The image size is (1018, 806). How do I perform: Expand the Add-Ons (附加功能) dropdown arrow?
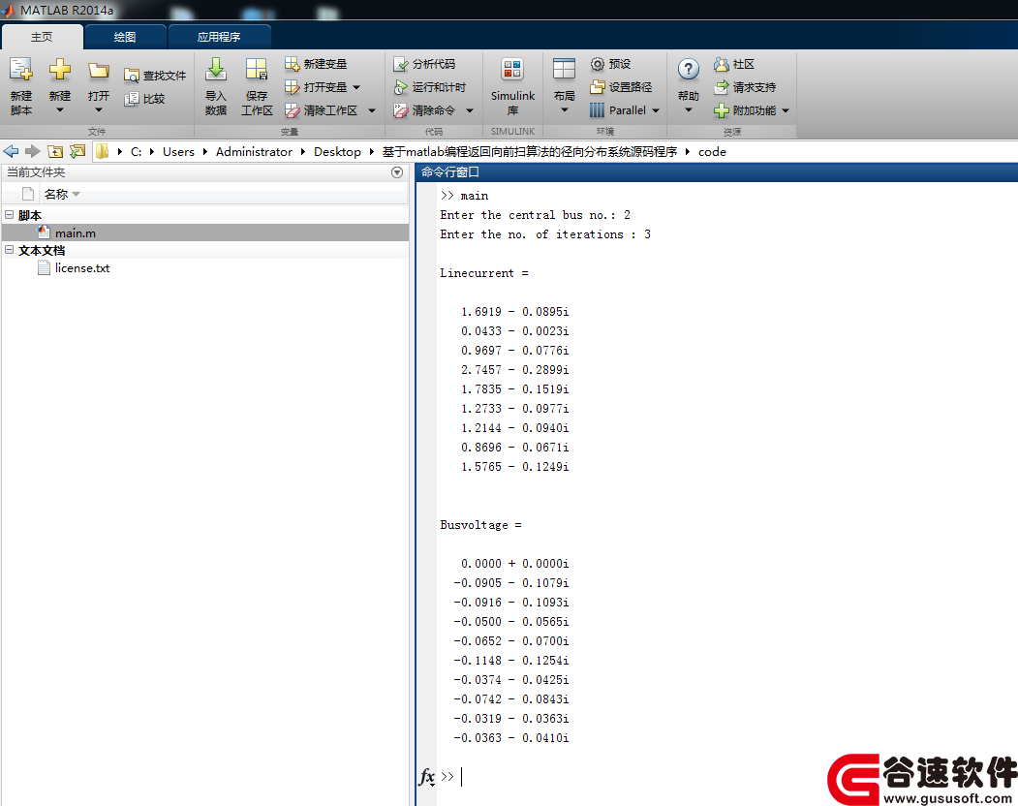tap(786, 110)
